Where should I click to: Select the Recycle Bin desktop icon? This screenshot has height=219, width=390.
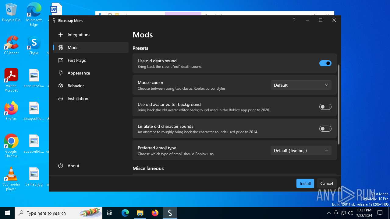[11, 12]
